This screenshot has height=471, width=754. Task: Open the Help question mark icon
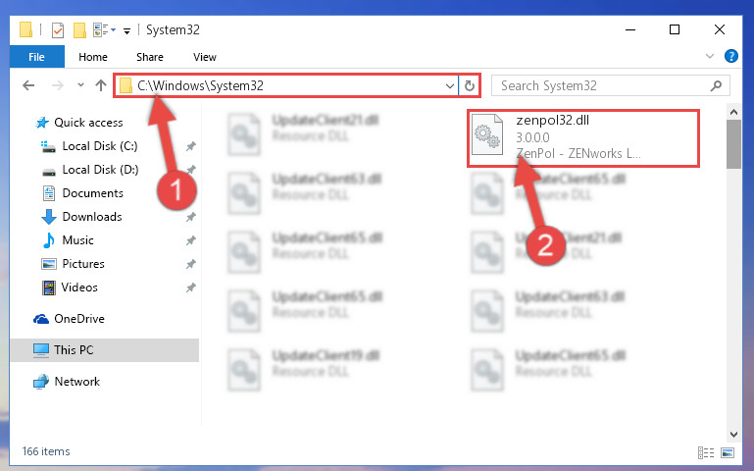730,56
